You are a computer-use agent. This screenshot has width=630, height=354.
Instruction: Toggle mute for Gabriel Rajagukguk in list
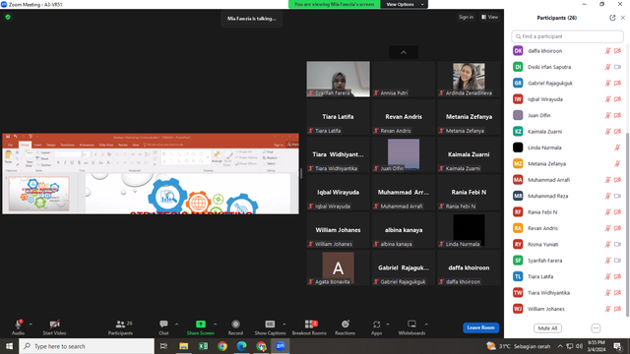coord(608,83)
